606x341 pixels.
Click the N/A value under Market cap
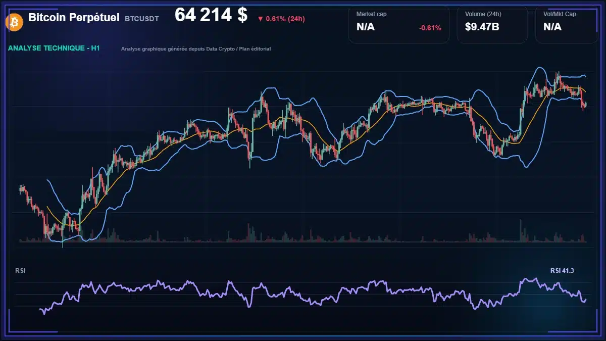[x=366, y=27]
